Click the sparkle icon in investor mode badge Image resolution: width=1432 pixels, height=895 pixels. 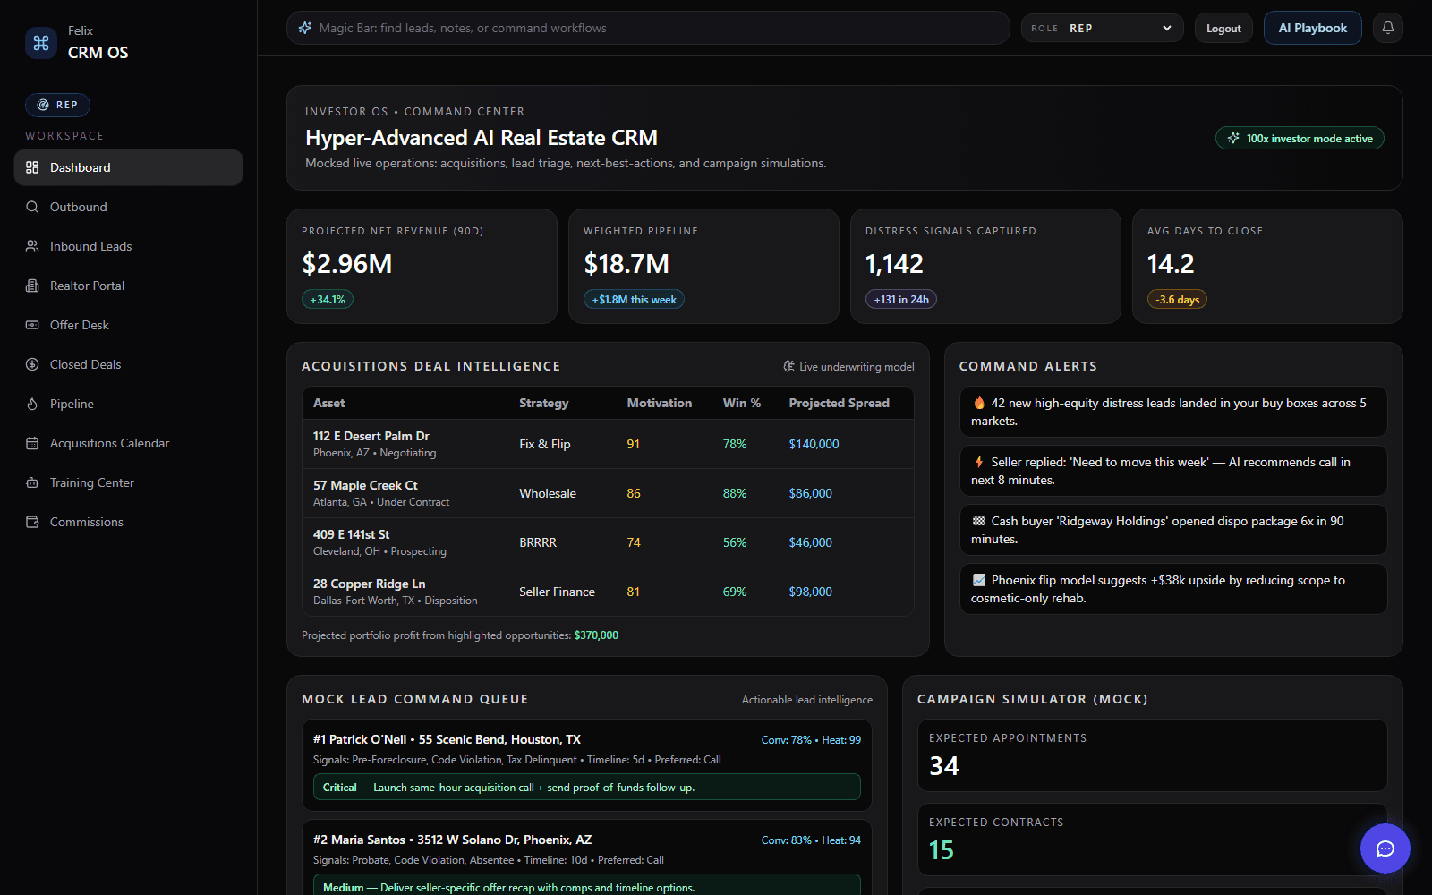1233,138
